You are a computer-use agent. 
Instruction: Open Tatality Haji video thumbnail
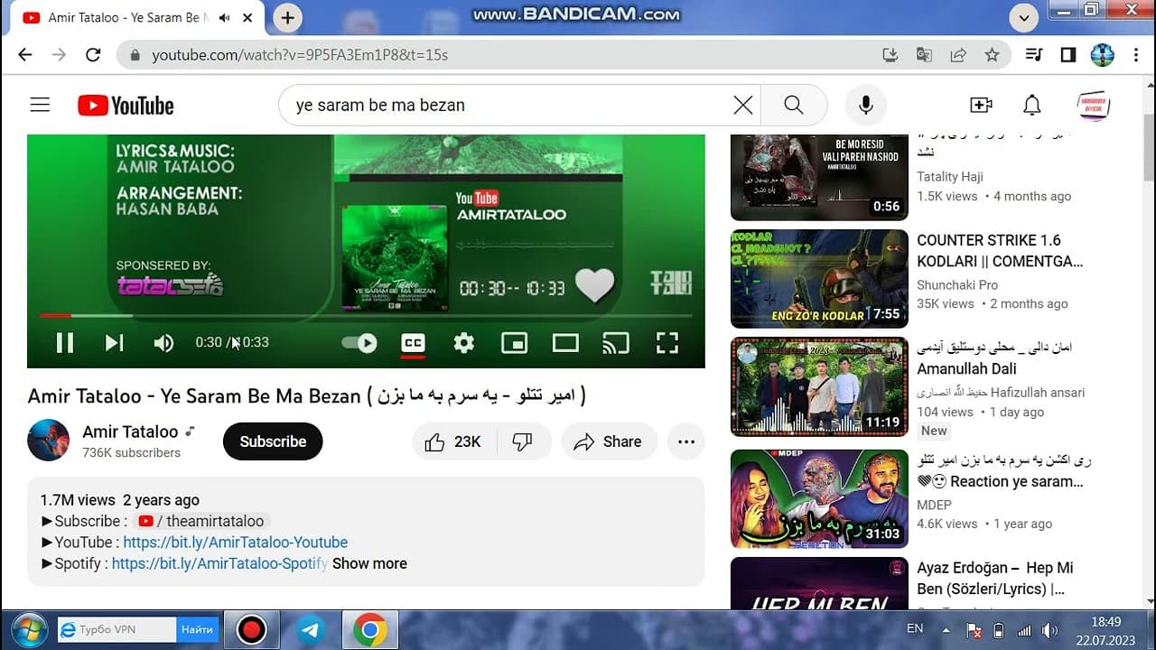(819, 177)
